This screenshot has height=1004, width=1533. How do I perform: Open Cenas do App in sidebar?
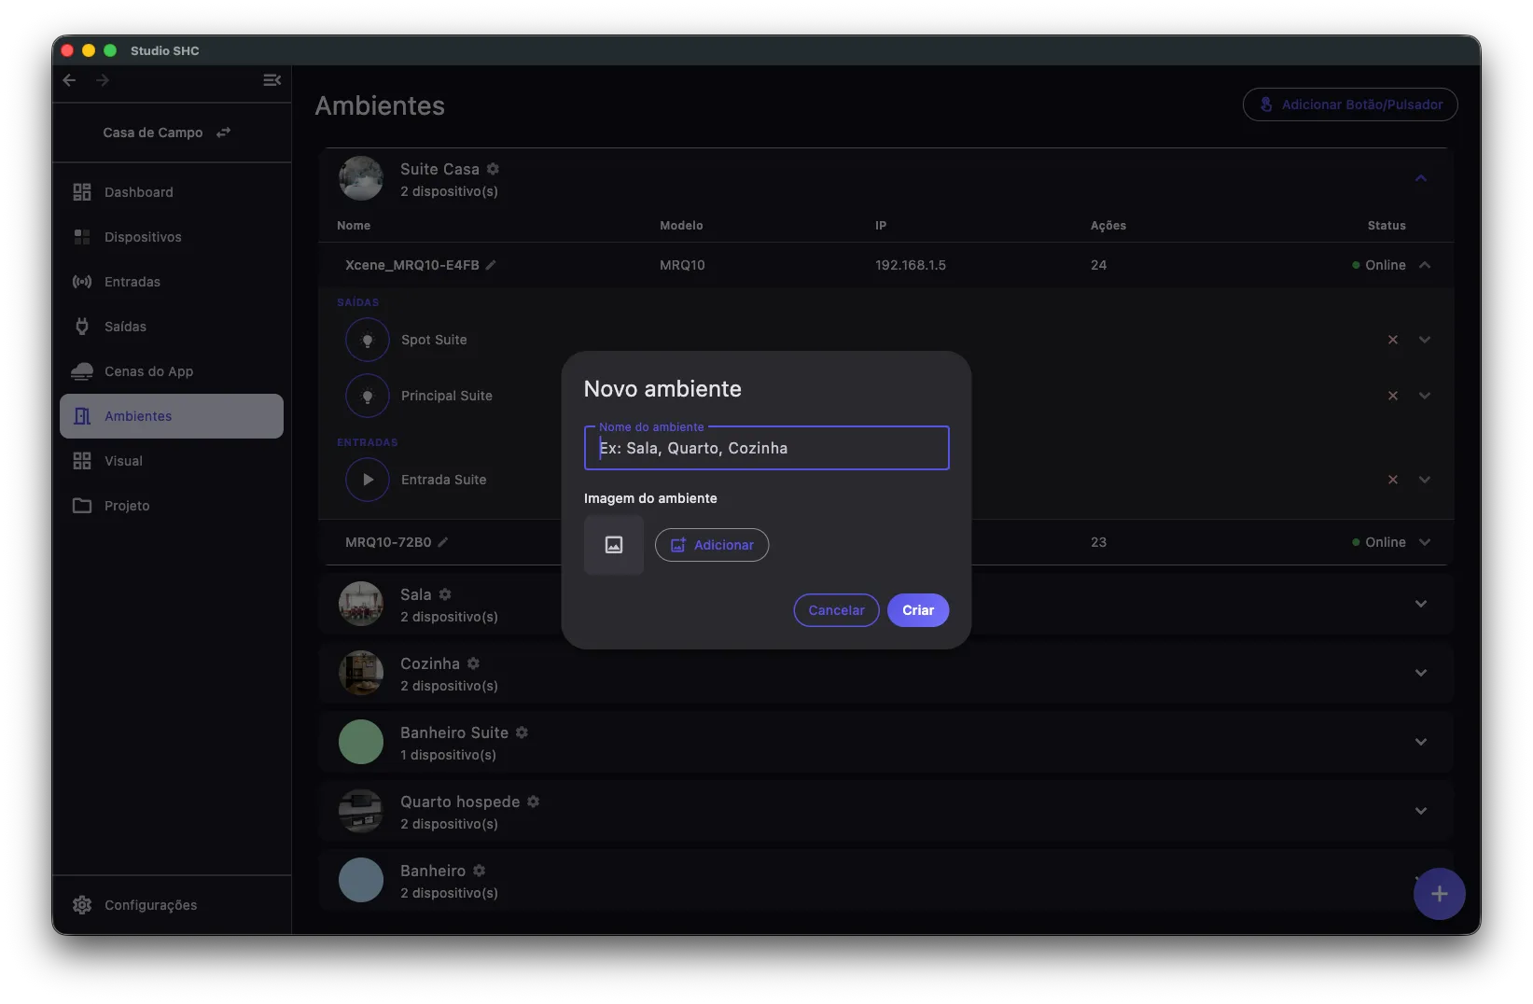click(172, 371)
